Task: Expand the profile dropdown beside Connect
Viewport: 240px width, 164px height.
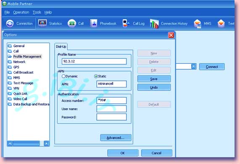Action: pyautogui.click(x=194, y=66)
